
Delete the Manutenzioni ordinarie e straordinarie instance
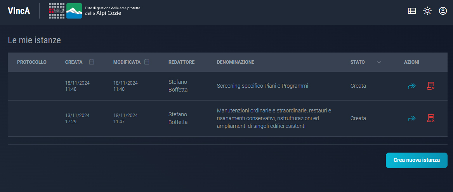tap(430, 119)
